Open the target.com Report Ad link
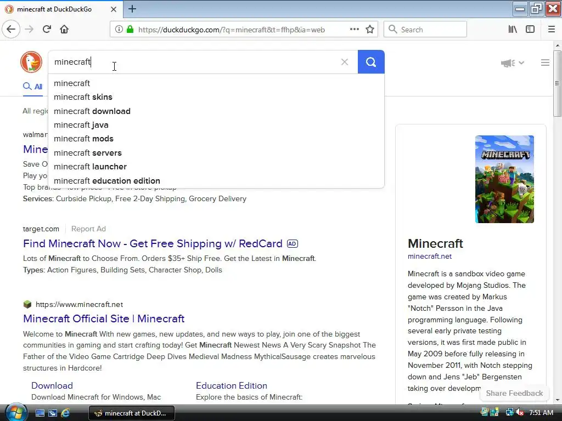Viewport: 562px width, 421px height. [88, 229]
